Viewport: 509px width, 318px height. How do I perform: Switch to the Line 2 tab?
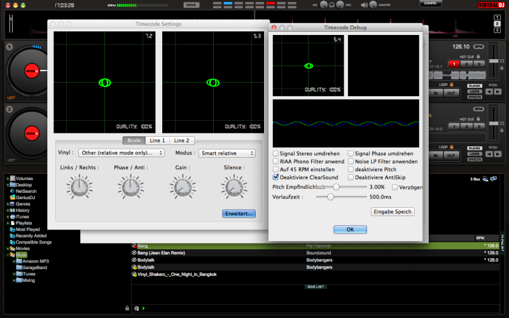[182, 141]
